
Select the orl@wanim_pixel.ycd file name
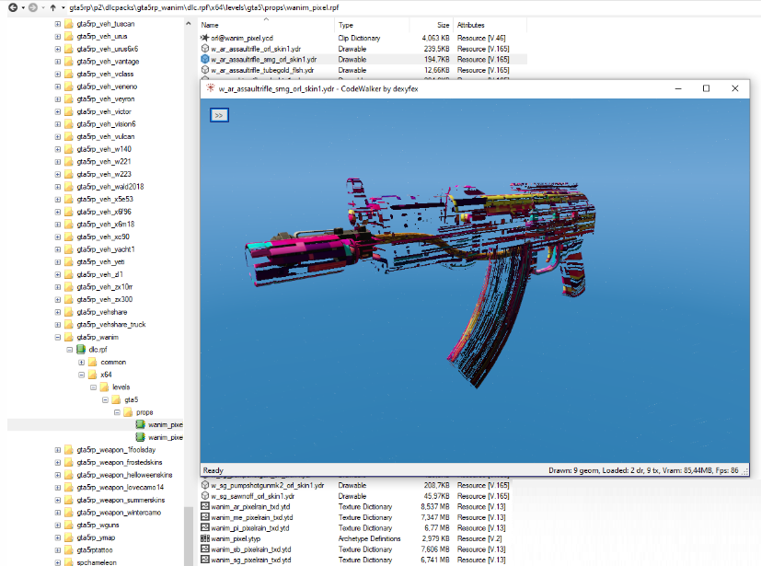click(242, 38)
